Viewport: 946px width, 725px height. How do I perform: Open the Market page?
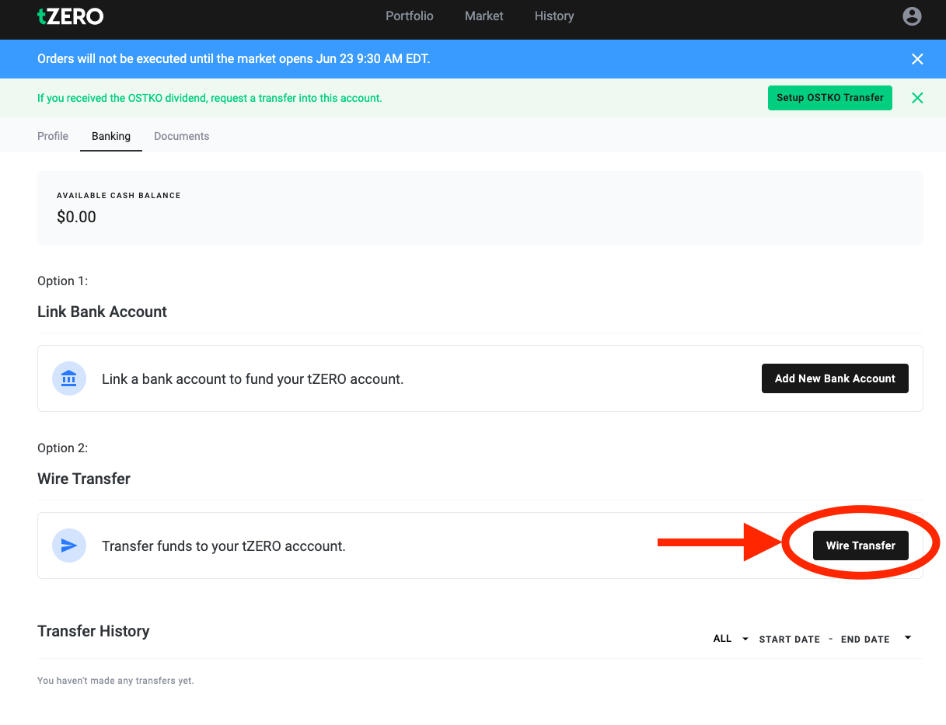483,16
